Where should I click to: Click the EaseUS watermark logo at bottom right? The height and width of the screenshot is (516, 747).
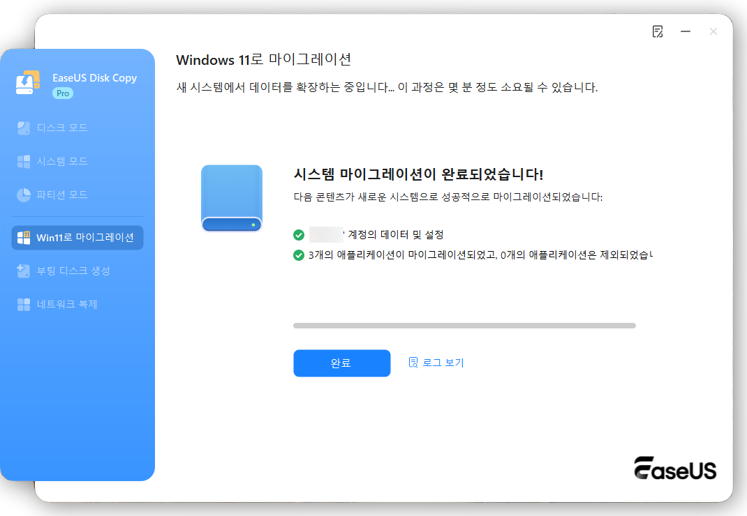coord(674,469)
